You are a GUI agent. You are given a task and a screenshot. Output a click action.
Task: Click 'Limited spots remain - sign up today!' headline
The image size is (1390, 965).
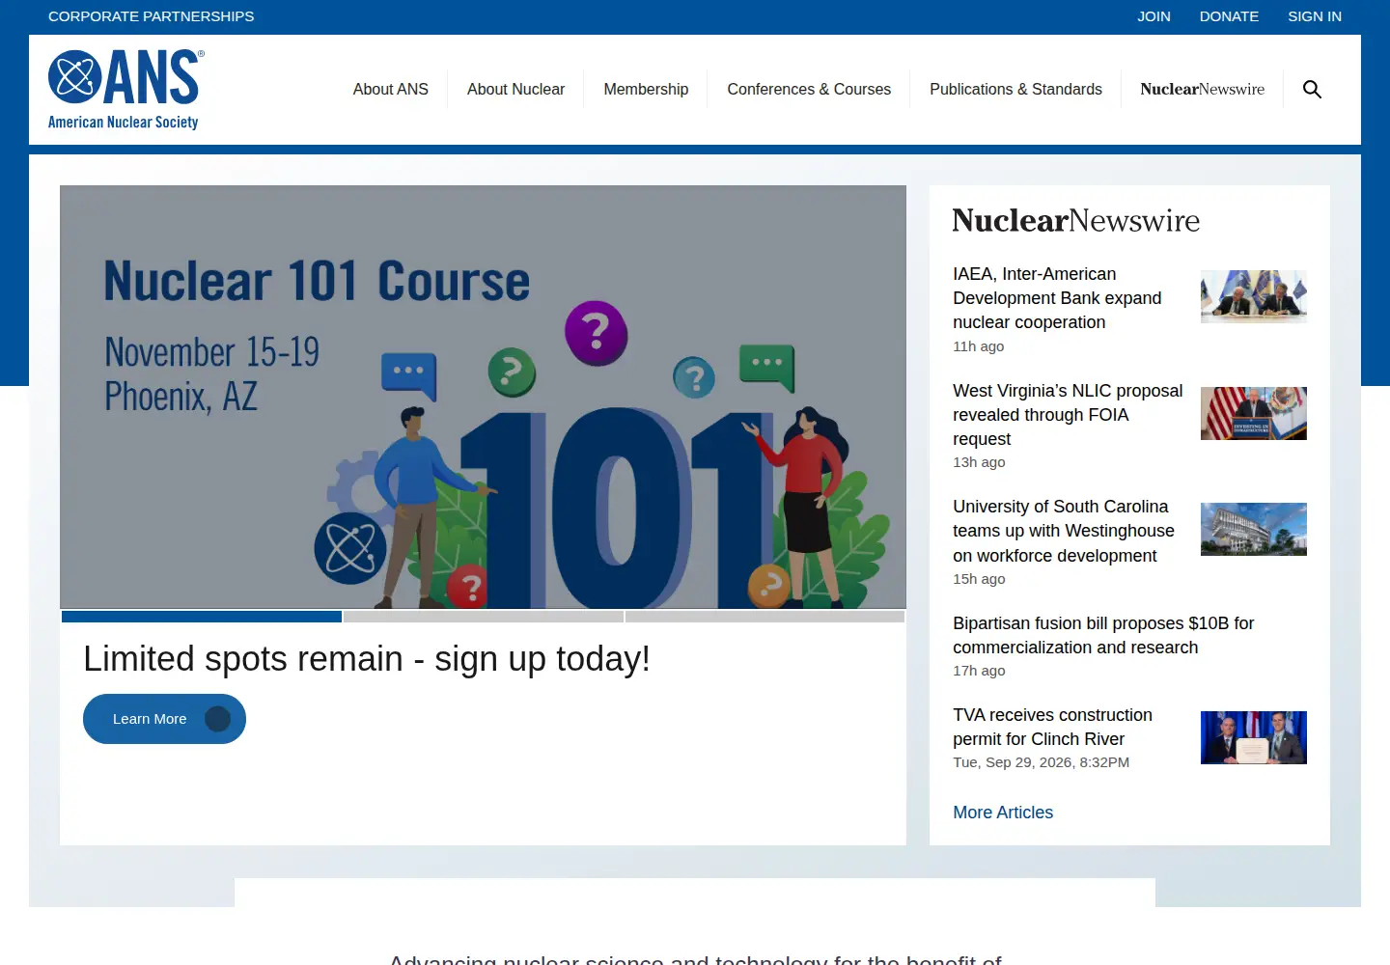tap(367, 659)
